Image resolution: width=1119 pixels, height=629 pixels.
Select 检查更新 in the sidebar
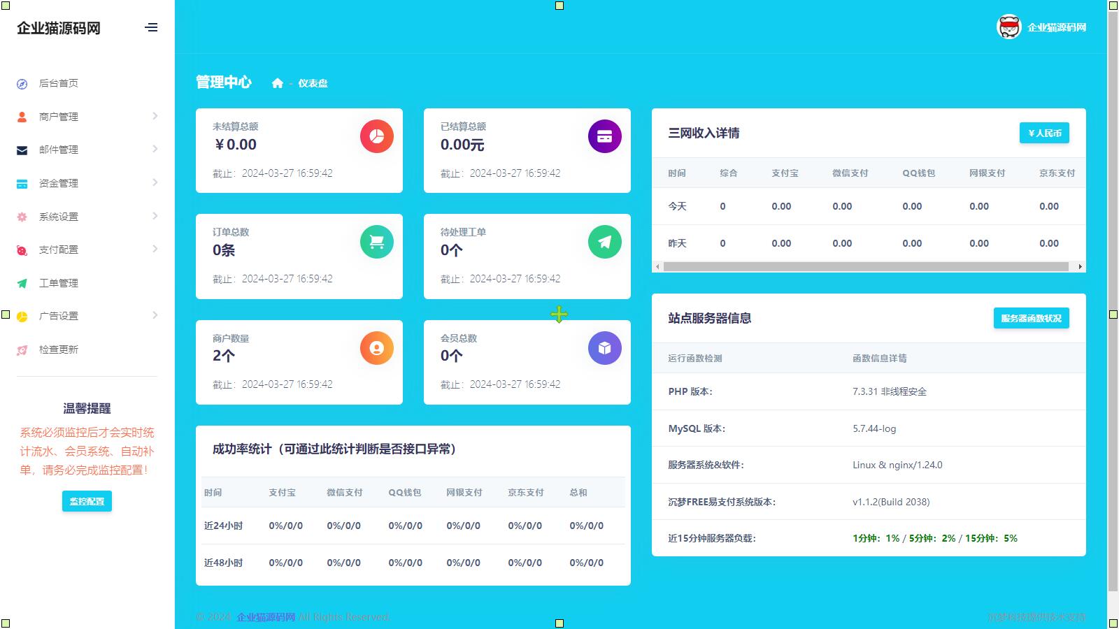click(59, 349)
